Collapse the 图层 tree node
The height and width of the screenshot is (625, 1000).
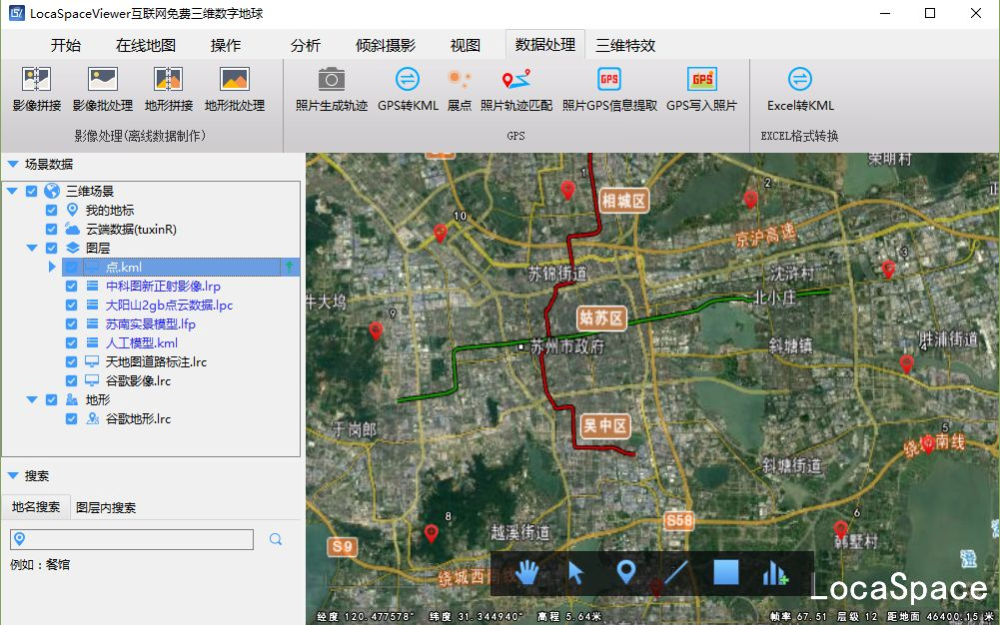[32, 248]
